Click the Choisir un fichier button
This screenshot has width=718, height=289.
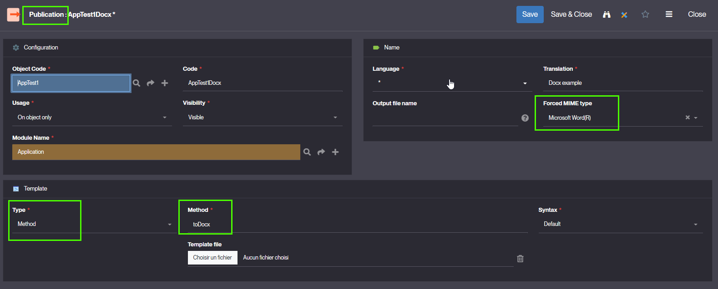point(212,258)
